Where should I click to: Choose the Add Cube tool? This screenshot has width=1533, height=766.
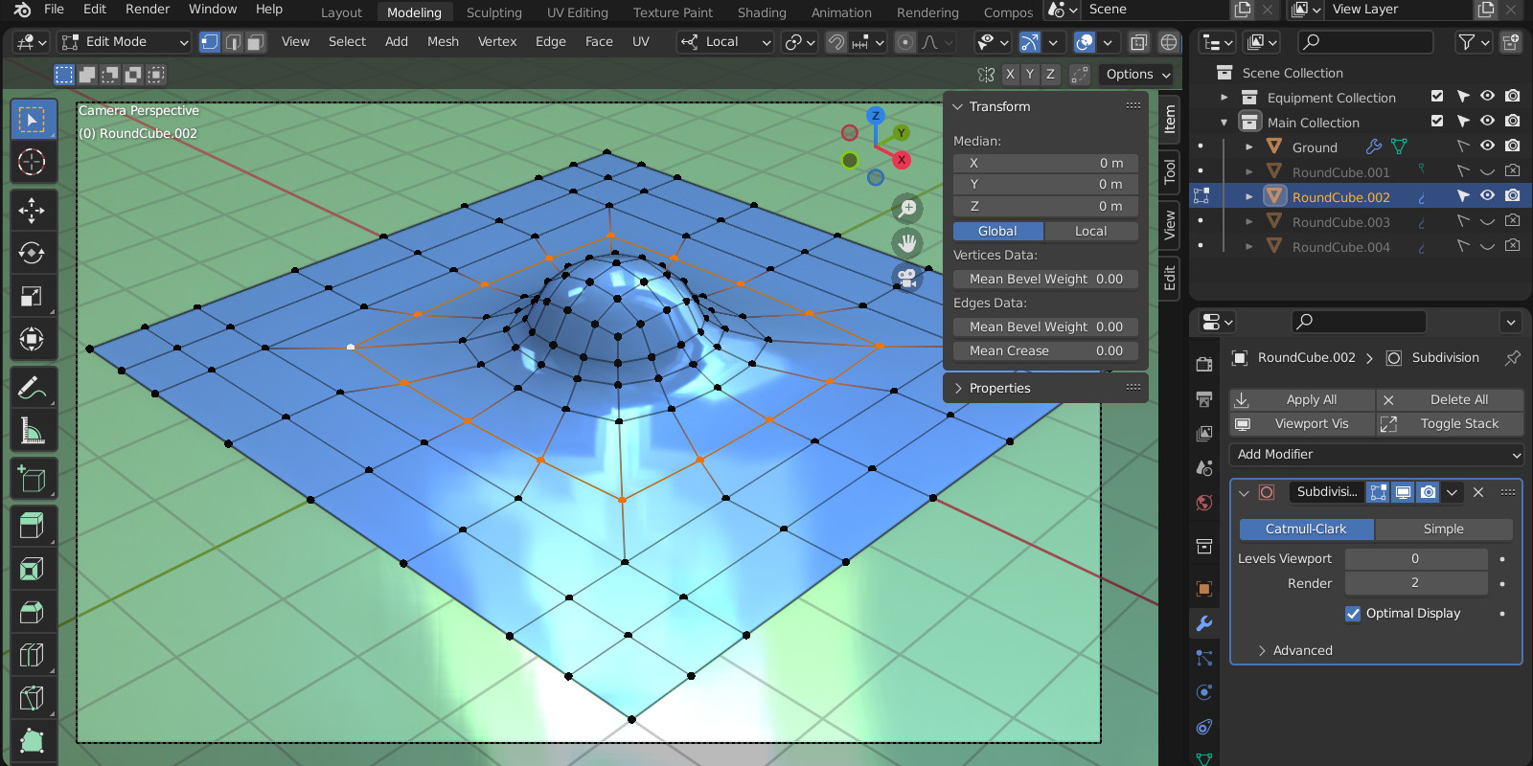coord(33,478)
